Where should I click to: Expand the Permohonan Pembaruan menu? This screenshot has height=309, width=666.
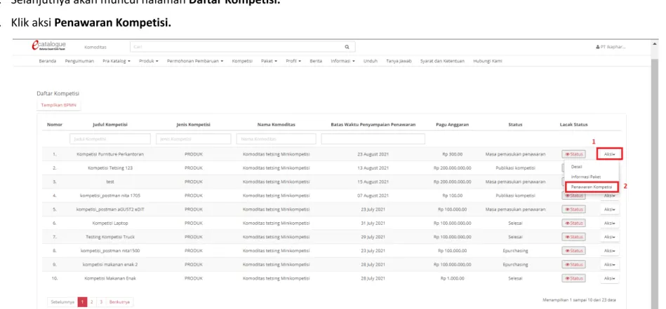pos(195,61)
